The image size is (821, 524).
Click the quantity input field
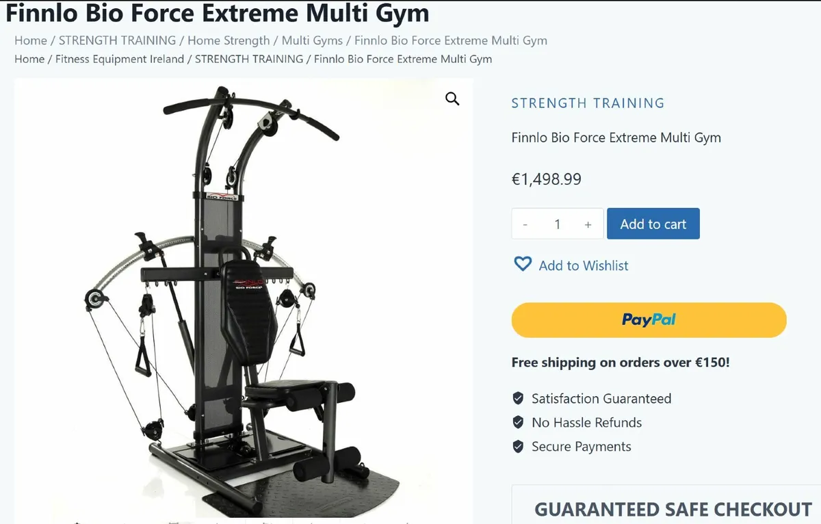click(x=557, y=224)
